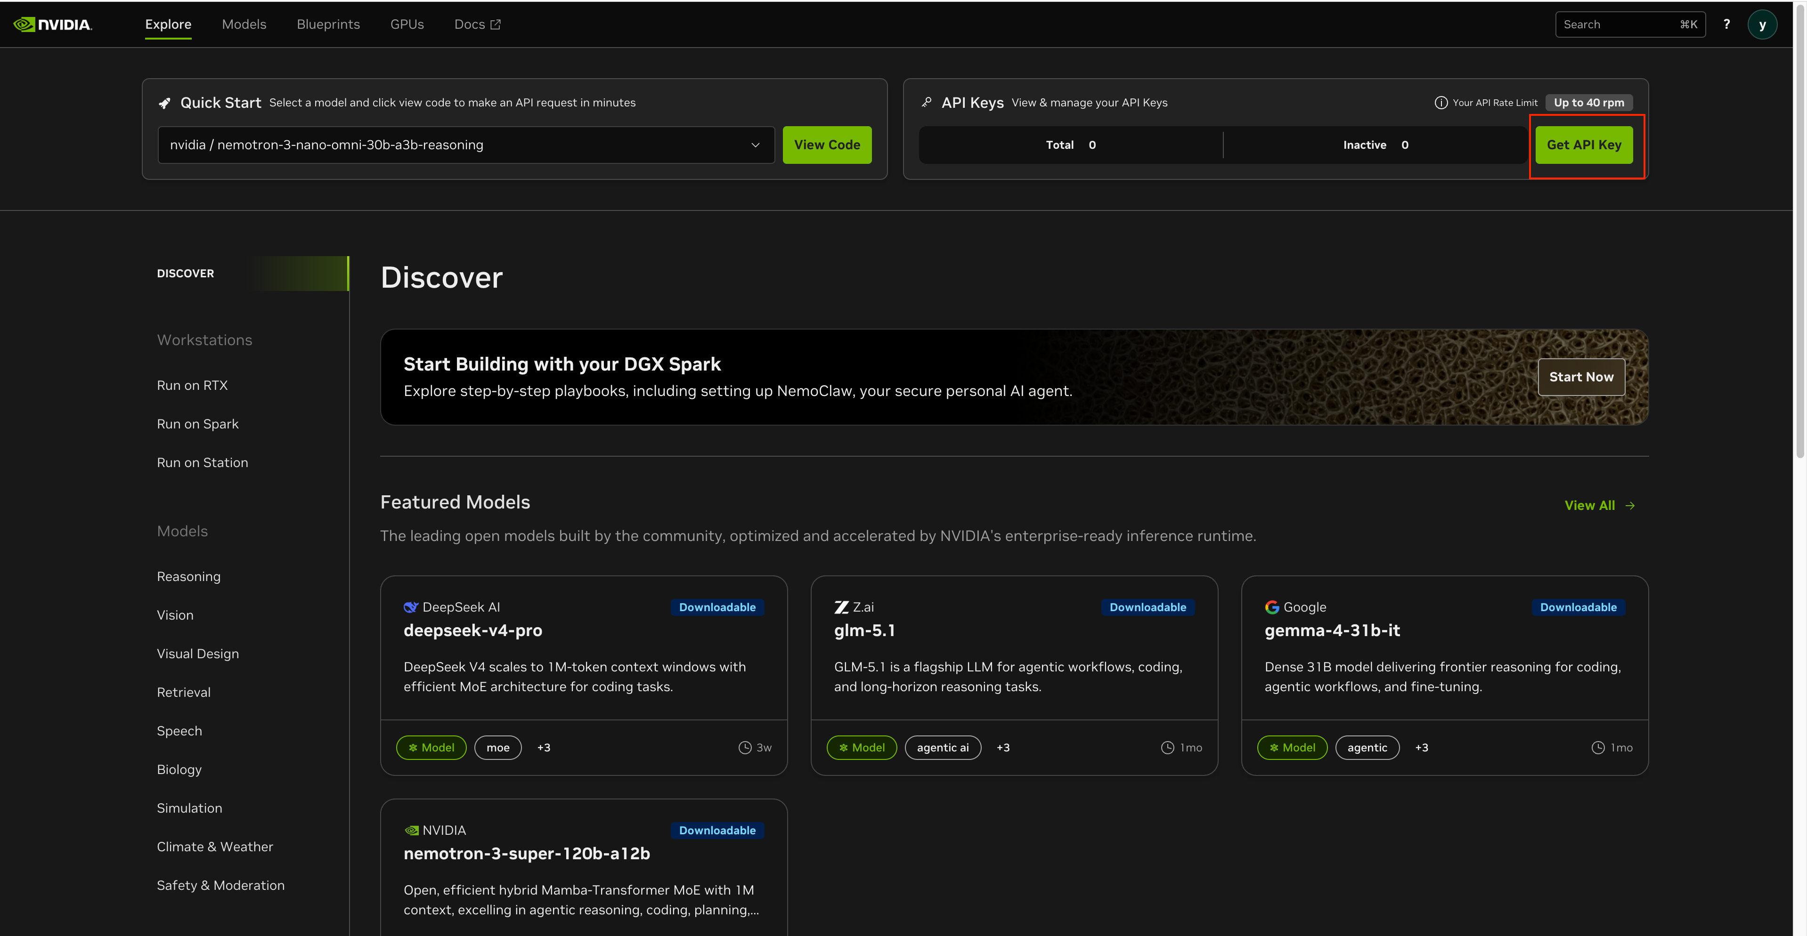Click the View All arrow icon
Viewport: 1807px width, 936px height.
coord(1630,506)
